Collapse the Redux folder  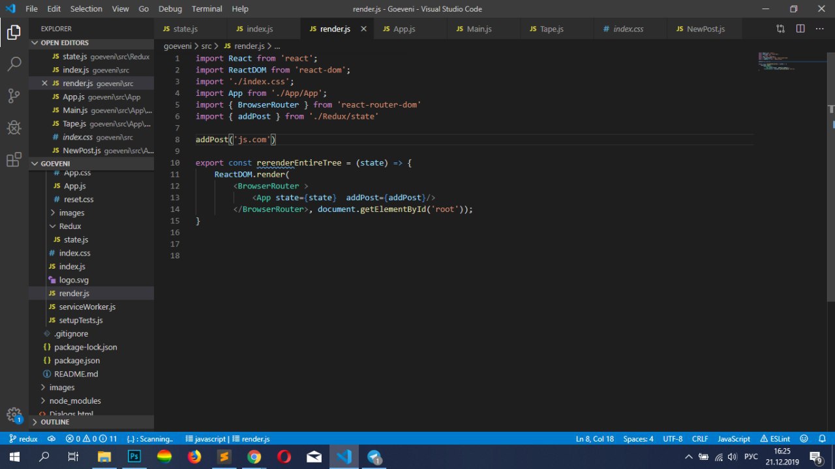(x=69, y=226)
